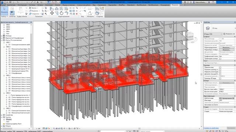Select the Move tool with four arrows
This screenshot has height=132, width=236.
(x=52, y=13)
